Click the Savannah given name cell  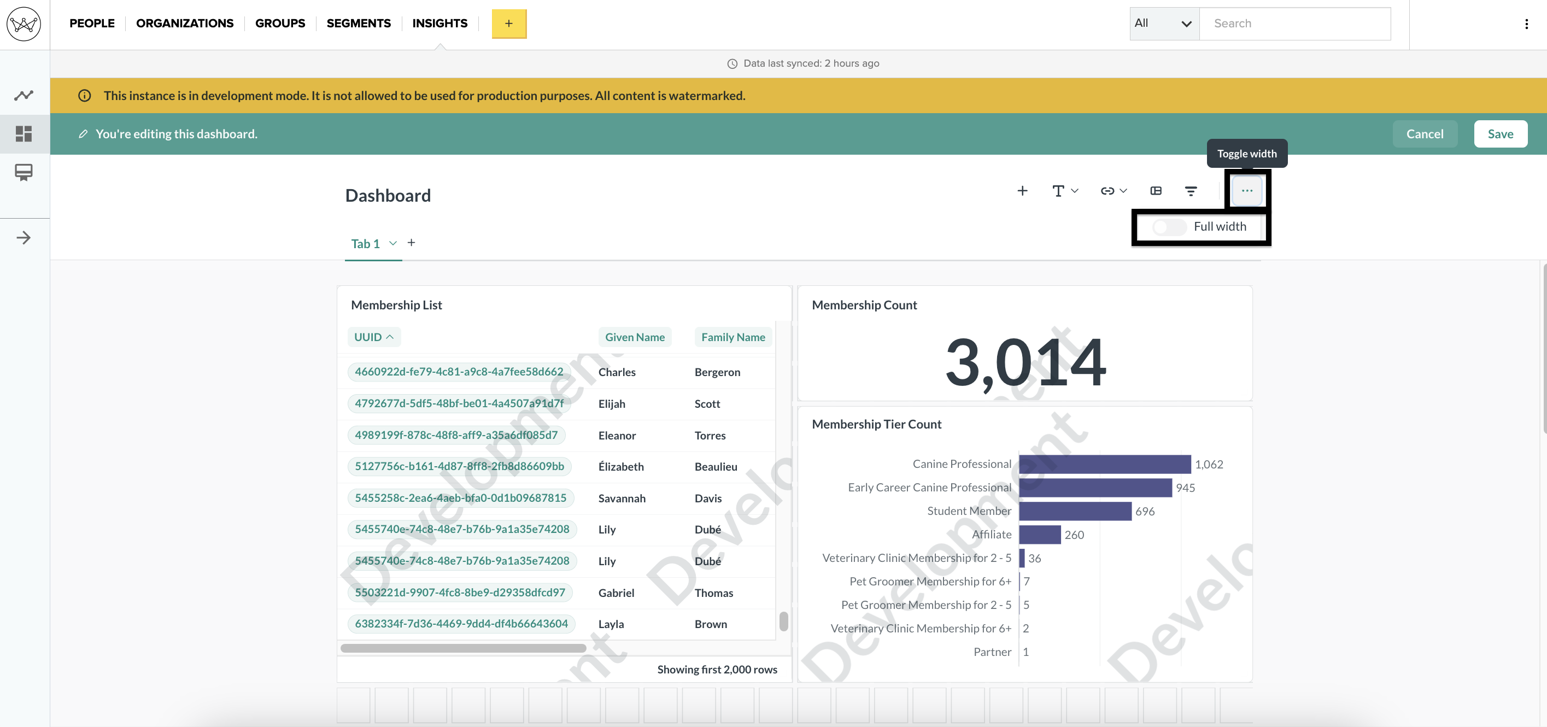point(622,499)
